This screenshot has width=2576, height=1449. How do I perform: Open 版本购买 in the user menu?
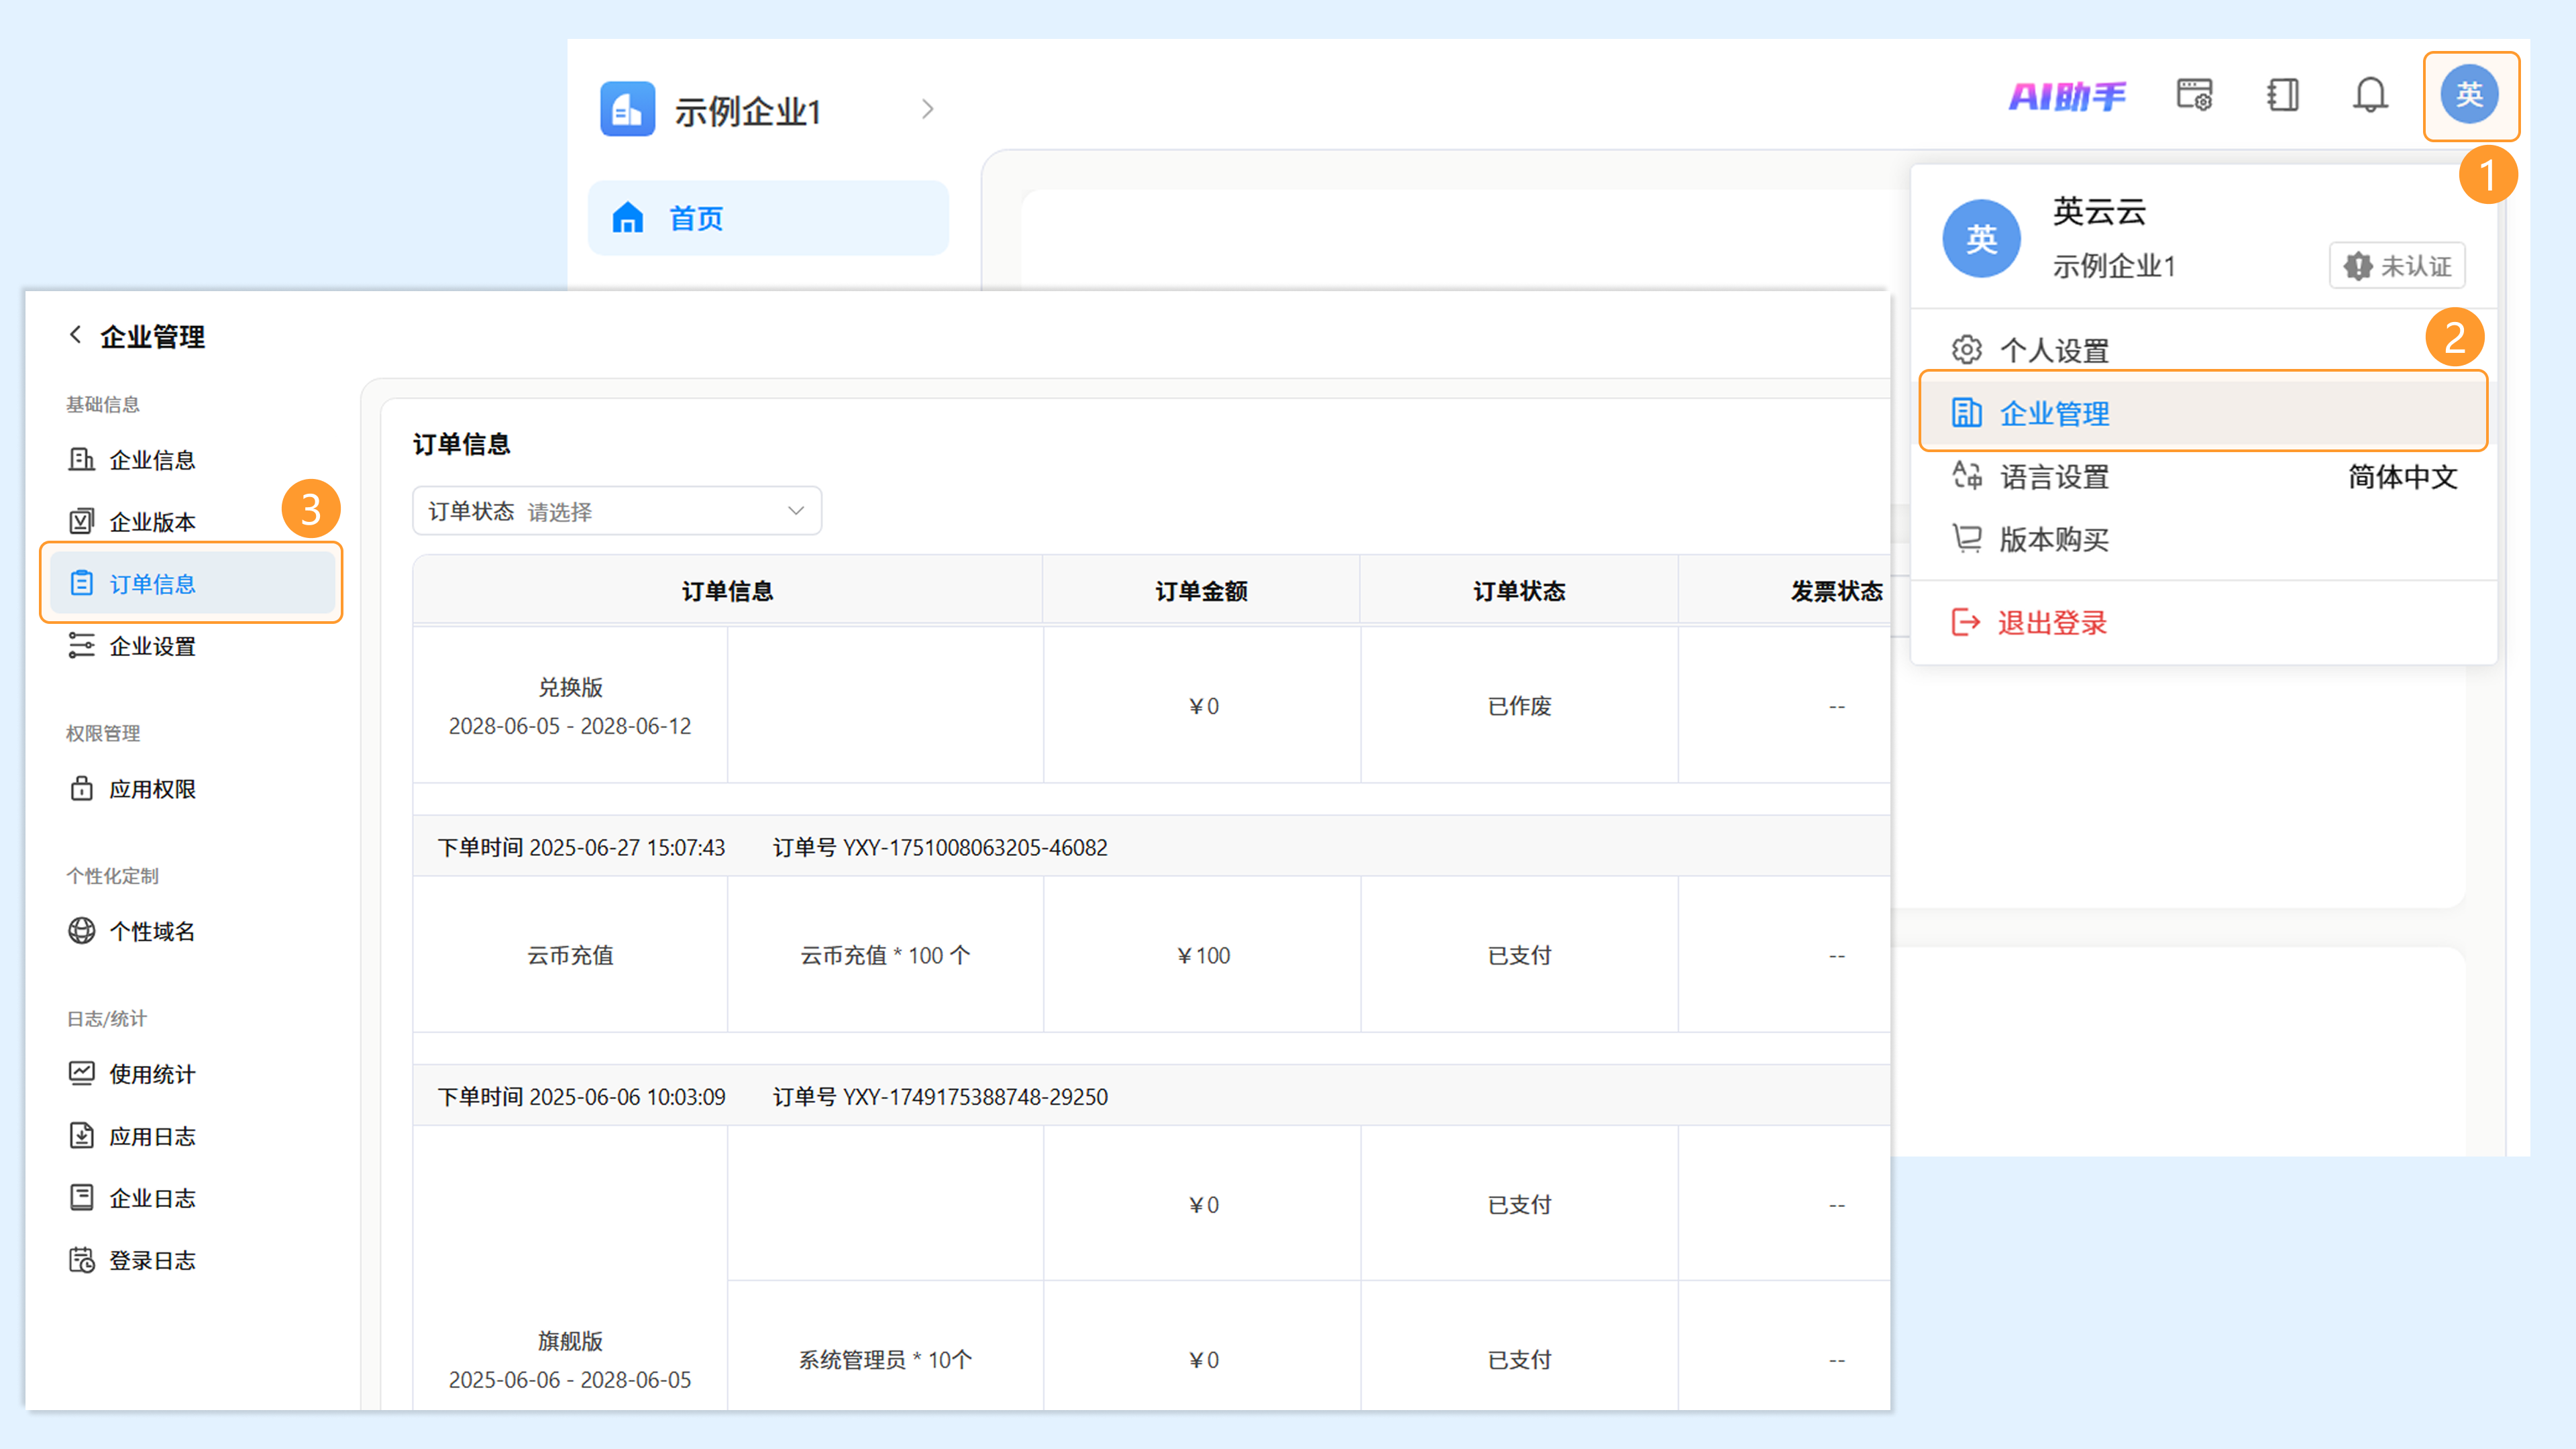click(x=2203, y=539)
